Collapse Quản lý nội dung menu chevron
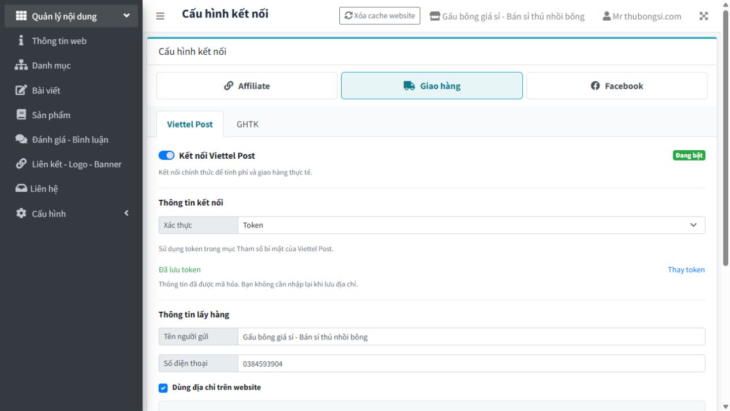Viewport: 730px width, 411px height. (x=126, y=16)
